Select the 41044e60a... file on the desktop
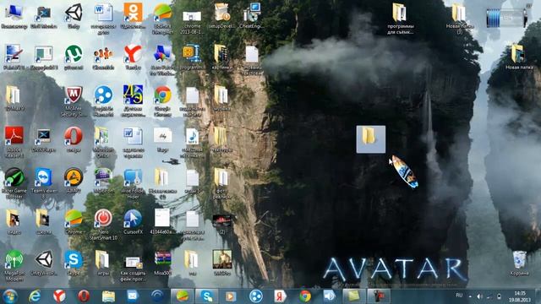Screen dimensions: 541x304 [x=162, y=222]
